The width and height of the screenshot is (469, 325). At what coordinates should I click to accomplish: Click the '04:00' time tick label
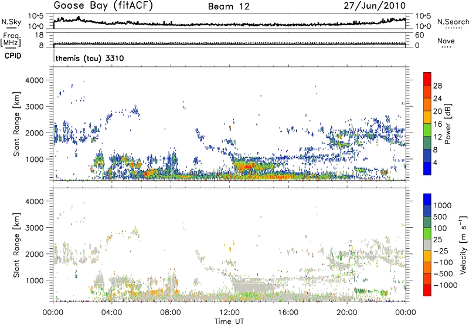[112, 313]
